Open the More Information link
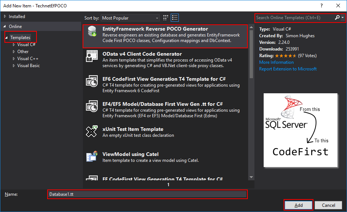Screen dimensions: 347x212 point(277,62)
